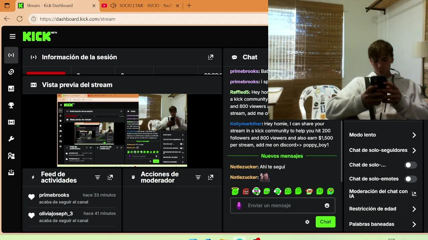Open the hamburger menu beside the Kick logo
This screenshot has width=428, height=240.
12,36
